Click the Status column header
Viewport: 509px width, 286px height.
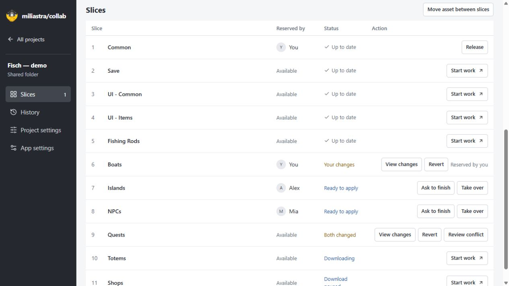click(x=331, y=29)
